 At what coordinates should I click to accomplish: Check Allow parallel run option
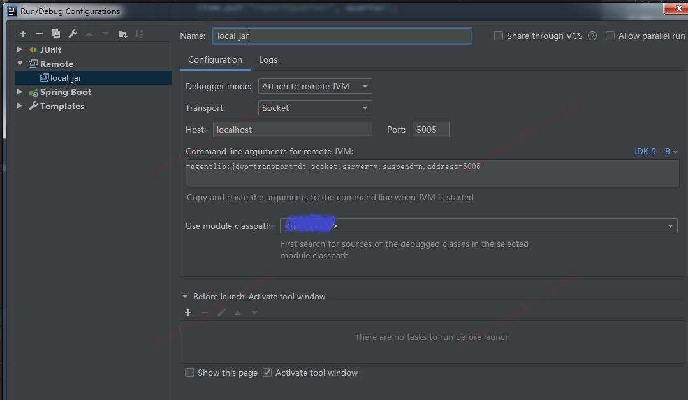pyautogui.click(x=610, y=36)
